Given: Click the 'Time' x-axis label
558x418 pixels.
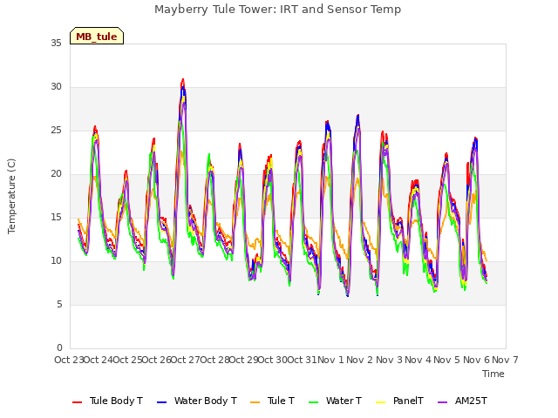Looking at the screenshot, I should tap(493, 374).
